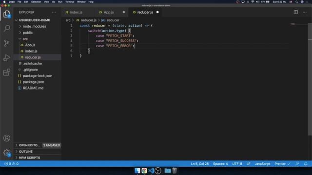Open Manage settings gear
The height and width of the screenshot is (175, 312).
coord(7,153)
